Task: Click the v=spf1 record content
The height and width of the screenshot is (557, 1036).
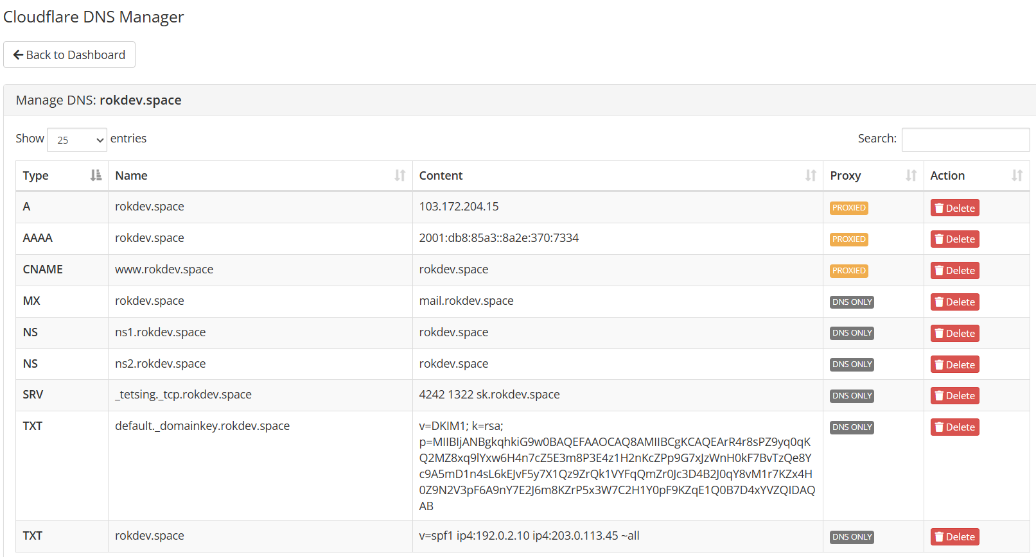Action: (x=529, y=536)
